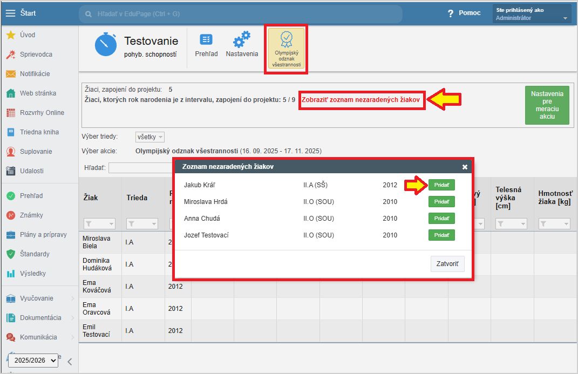This screenshot has height=374, width=578.
Task: Open the Štart hamburger menu
Action: pyautogui.click(x=11, y=13)
